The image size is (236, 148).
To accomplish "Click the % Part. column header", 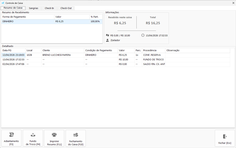I will (x=96, y=17).
